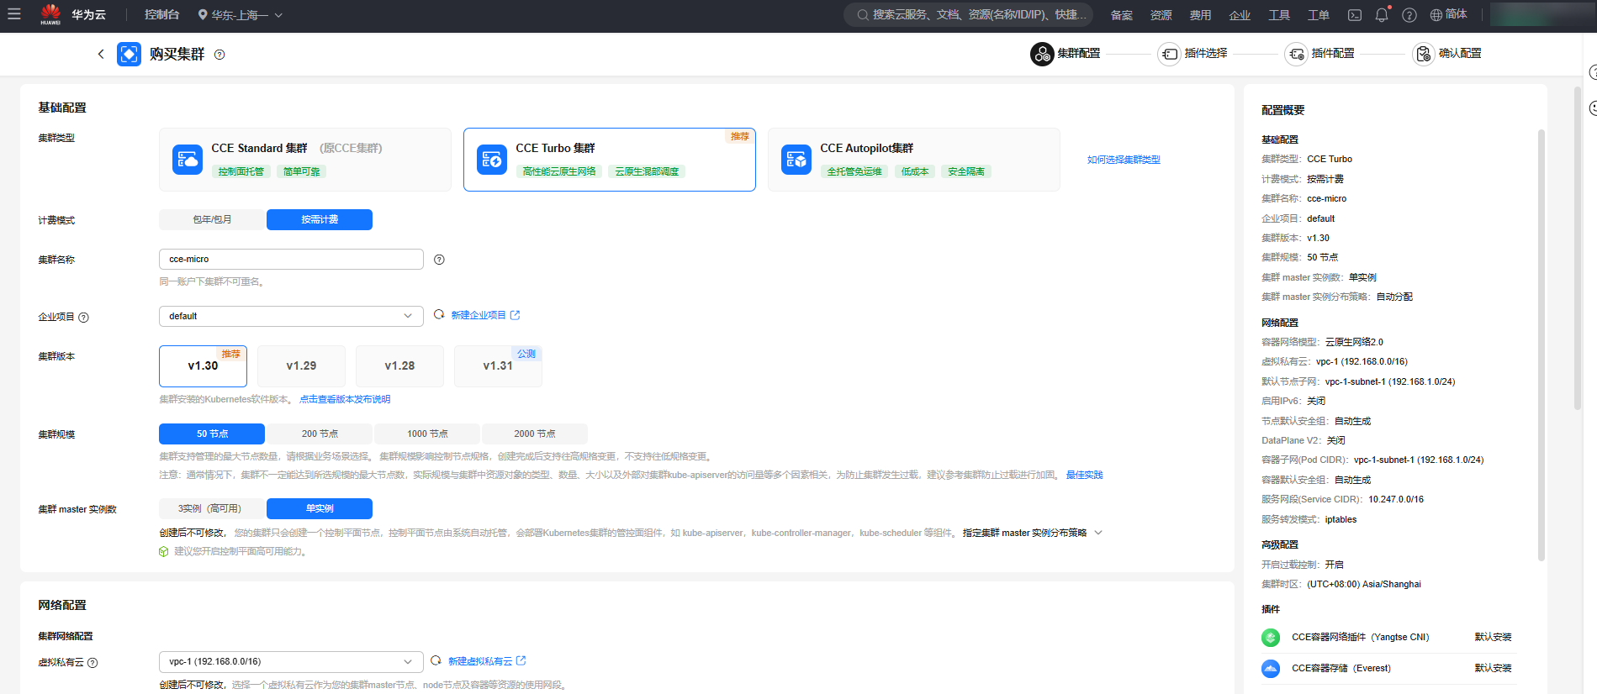Select beta cluster version v1.31
The height and width of the screenshot is (694, 1597).
[498, 366]
